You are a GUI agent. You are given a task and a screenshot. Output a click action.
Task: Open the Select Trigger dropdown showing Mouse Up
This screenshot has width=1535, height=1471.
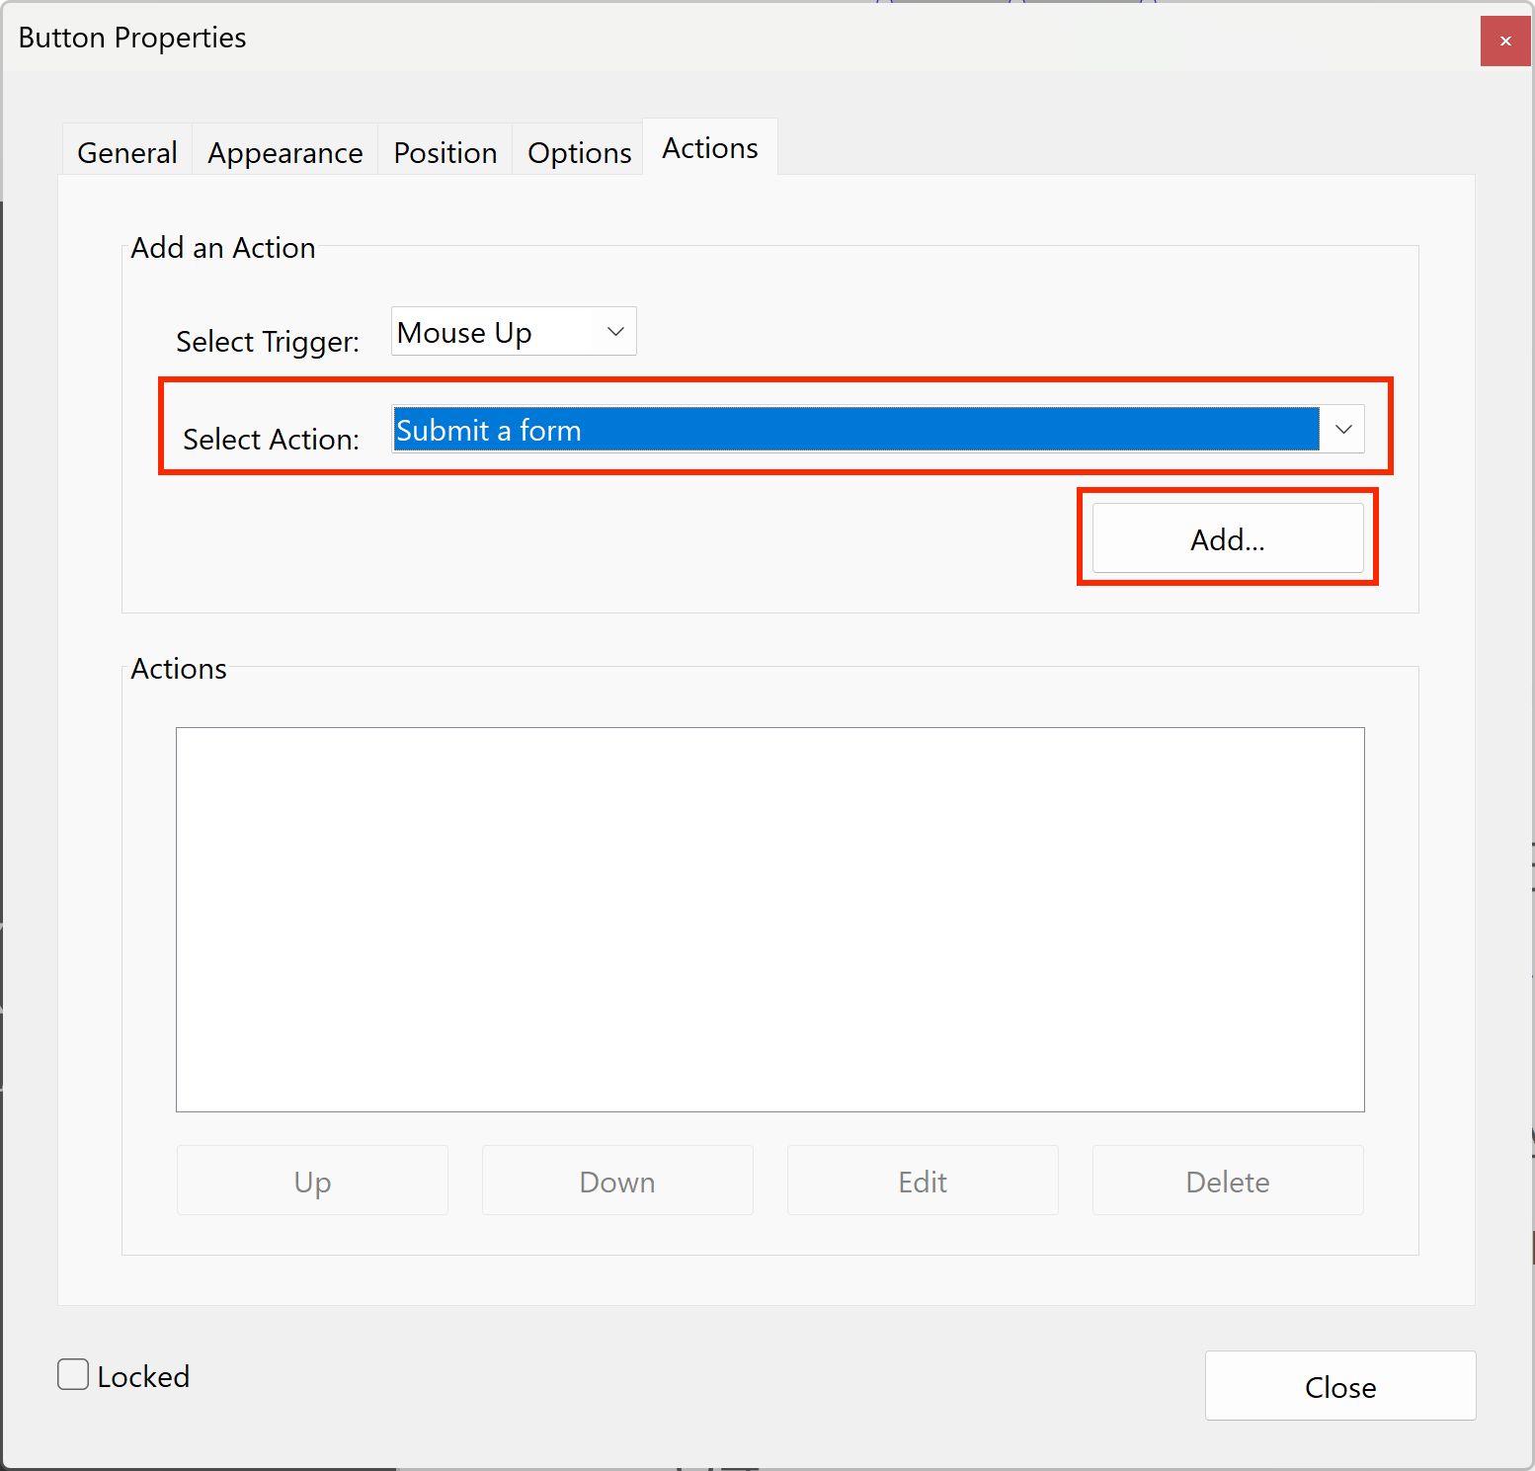tap(514, 332)
